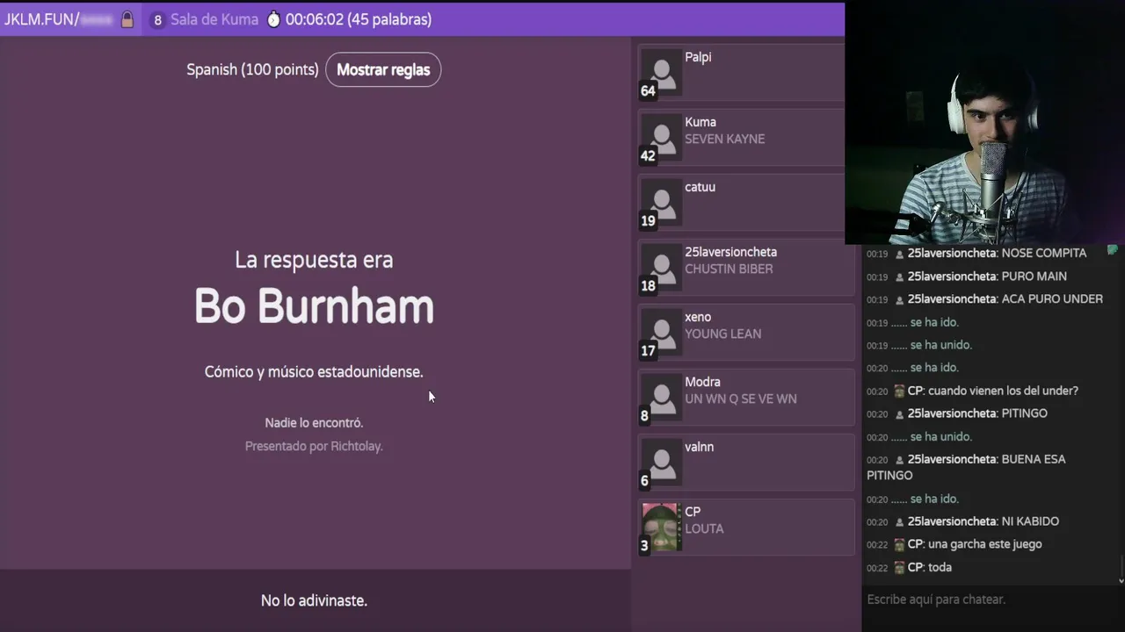Click the hint Cómico y músico estadounidense
This screenshot has width=1125, height=632.
pyautogui.click(x=314, y=372)
